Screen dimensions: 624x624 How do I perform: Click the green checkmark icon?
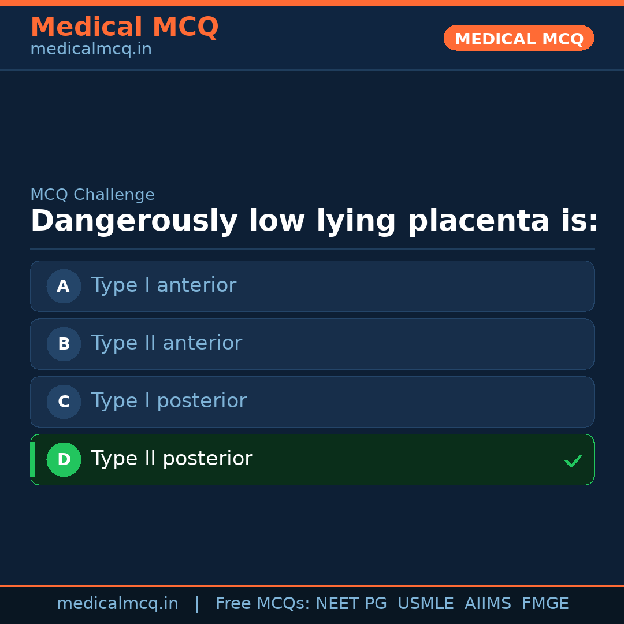tap(573, 460)
